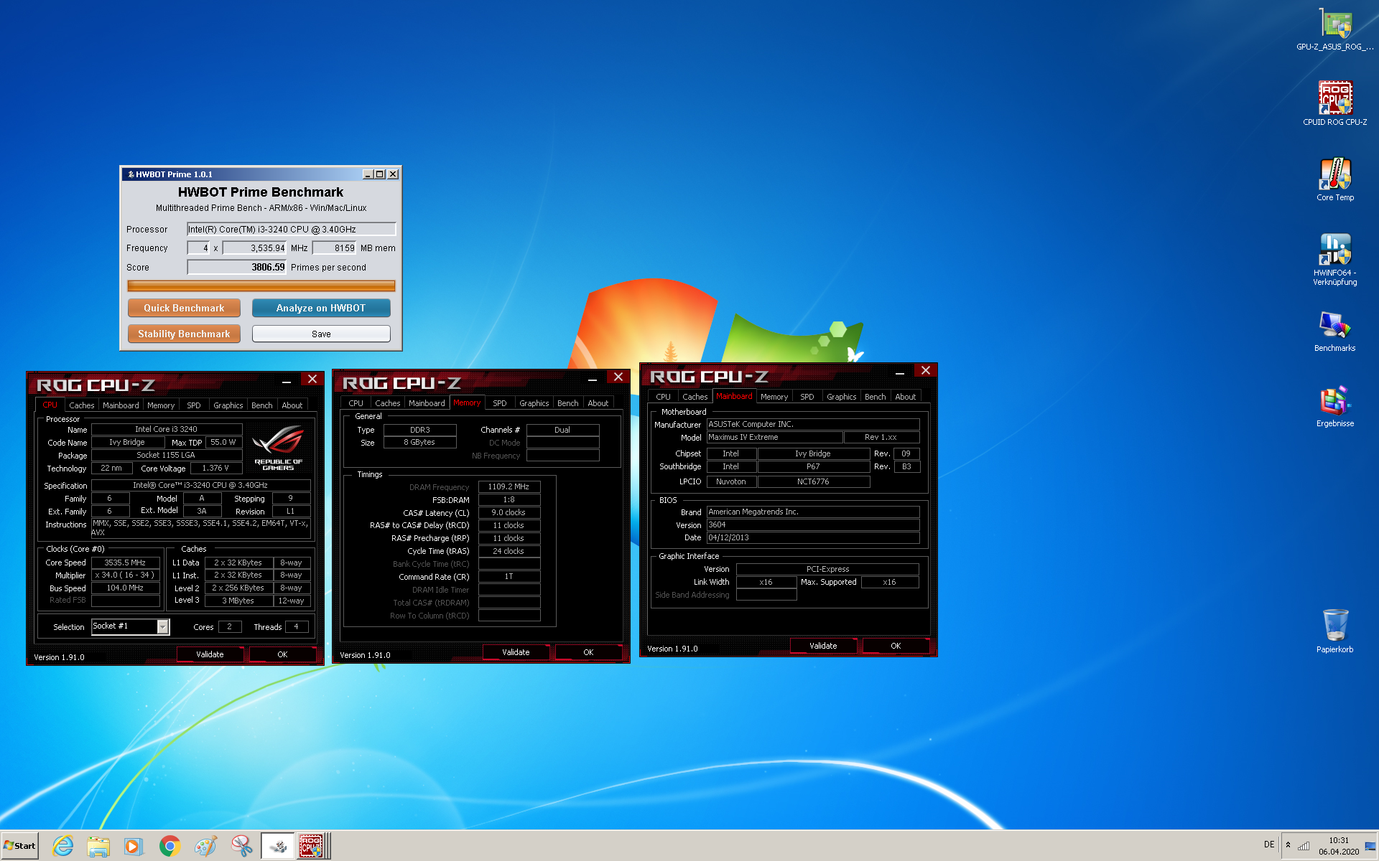1379x861 pixels.
Task: Open About tab in CPU window
Action: pyautogui.click(x=292, y=405)
